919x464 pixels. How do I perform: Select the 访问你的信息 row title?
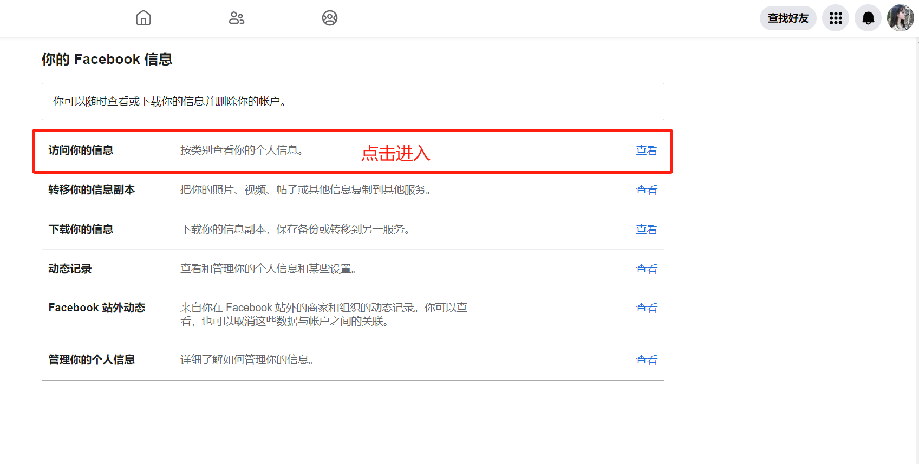81,151
